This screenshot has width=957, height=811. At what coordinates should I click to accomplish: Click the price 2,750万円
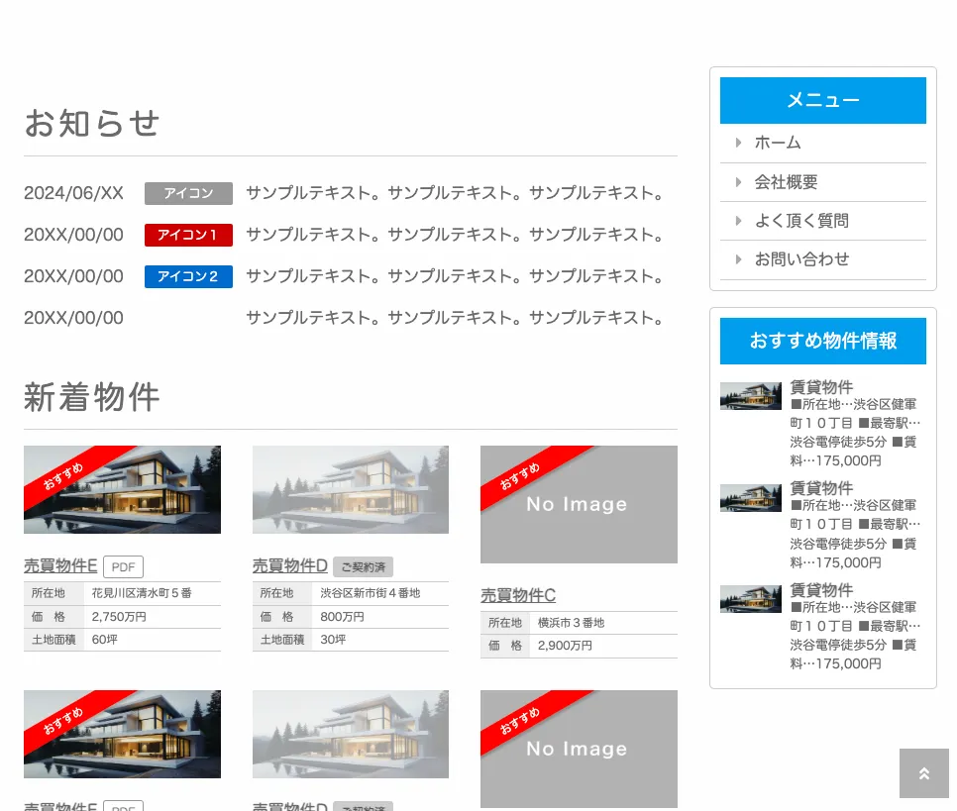[x=119, y=617]
